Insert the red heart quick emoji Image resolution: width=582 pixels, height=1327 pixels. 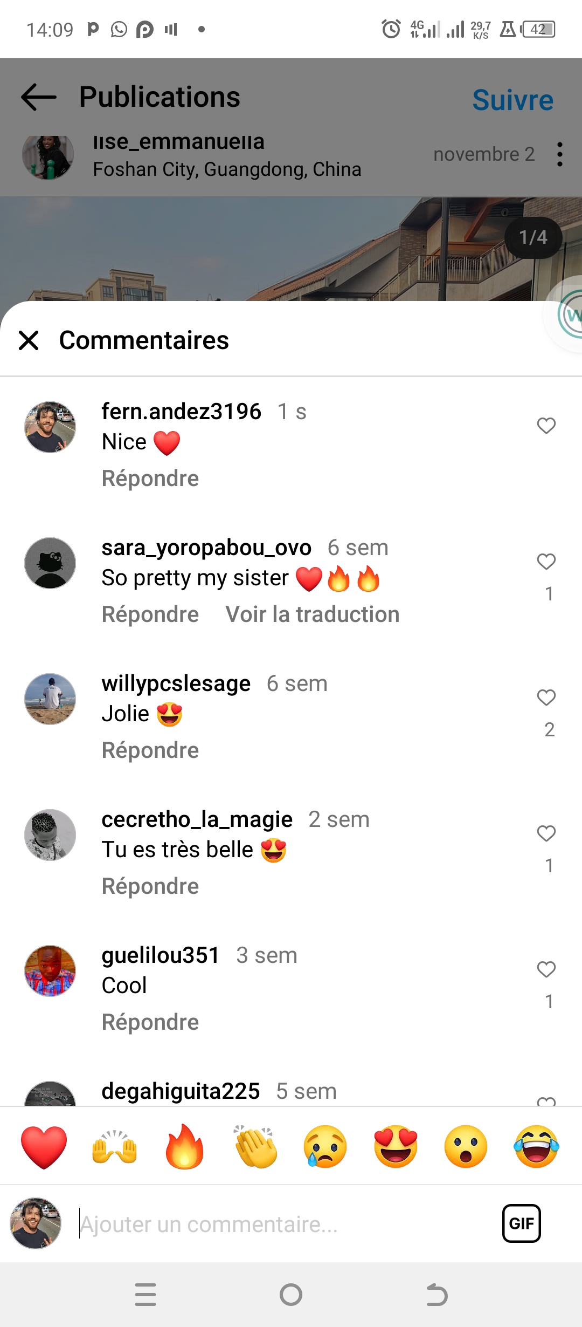[44, 1147]
